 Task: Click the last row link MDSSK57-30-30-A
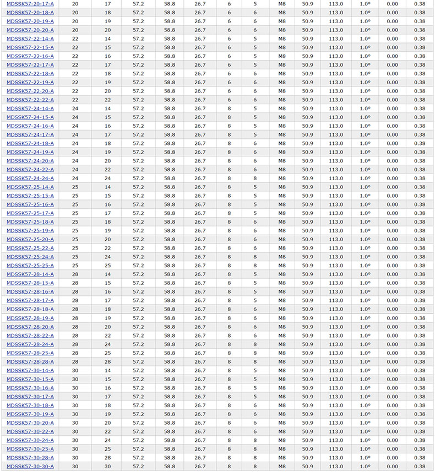coord(30,467)
